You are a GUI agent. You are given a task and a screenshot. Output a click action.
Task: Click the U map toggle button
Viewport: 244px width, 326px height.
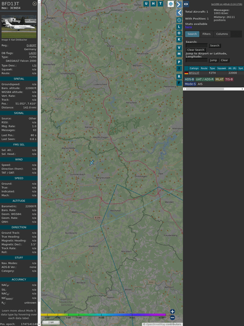(x=146, y=4)
